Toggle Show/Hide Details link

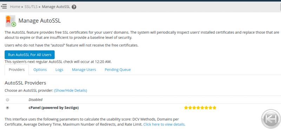click(x=71, y=90)
